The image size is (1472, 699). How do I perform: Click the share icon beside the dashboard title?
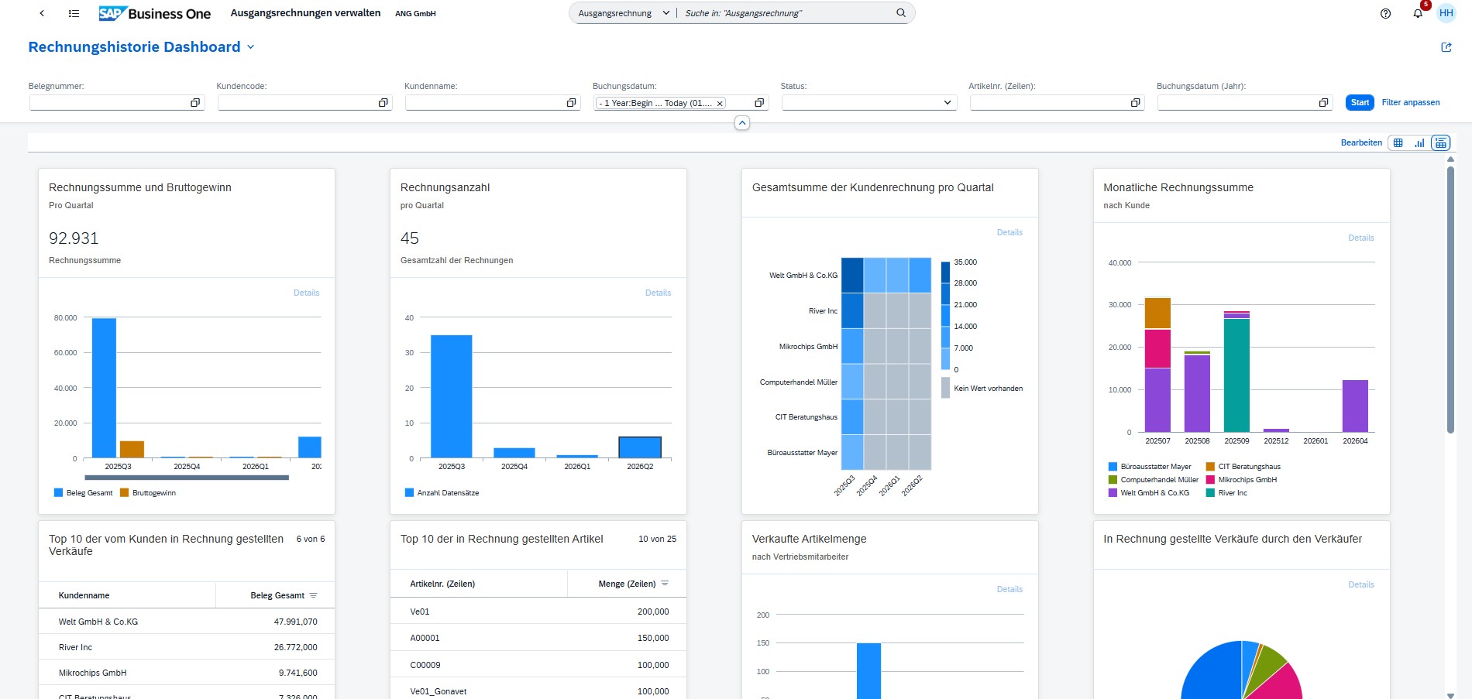1446,47
